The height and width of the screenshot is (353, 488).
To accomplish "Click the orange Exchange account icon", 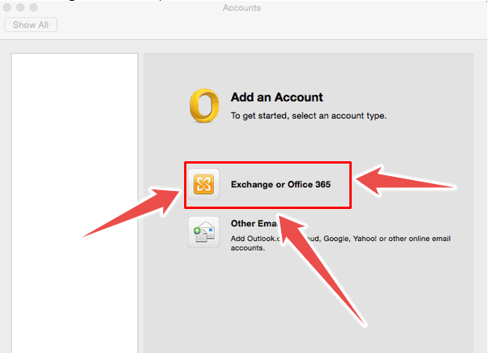I will pyautogui.click(x=204, y=186).
